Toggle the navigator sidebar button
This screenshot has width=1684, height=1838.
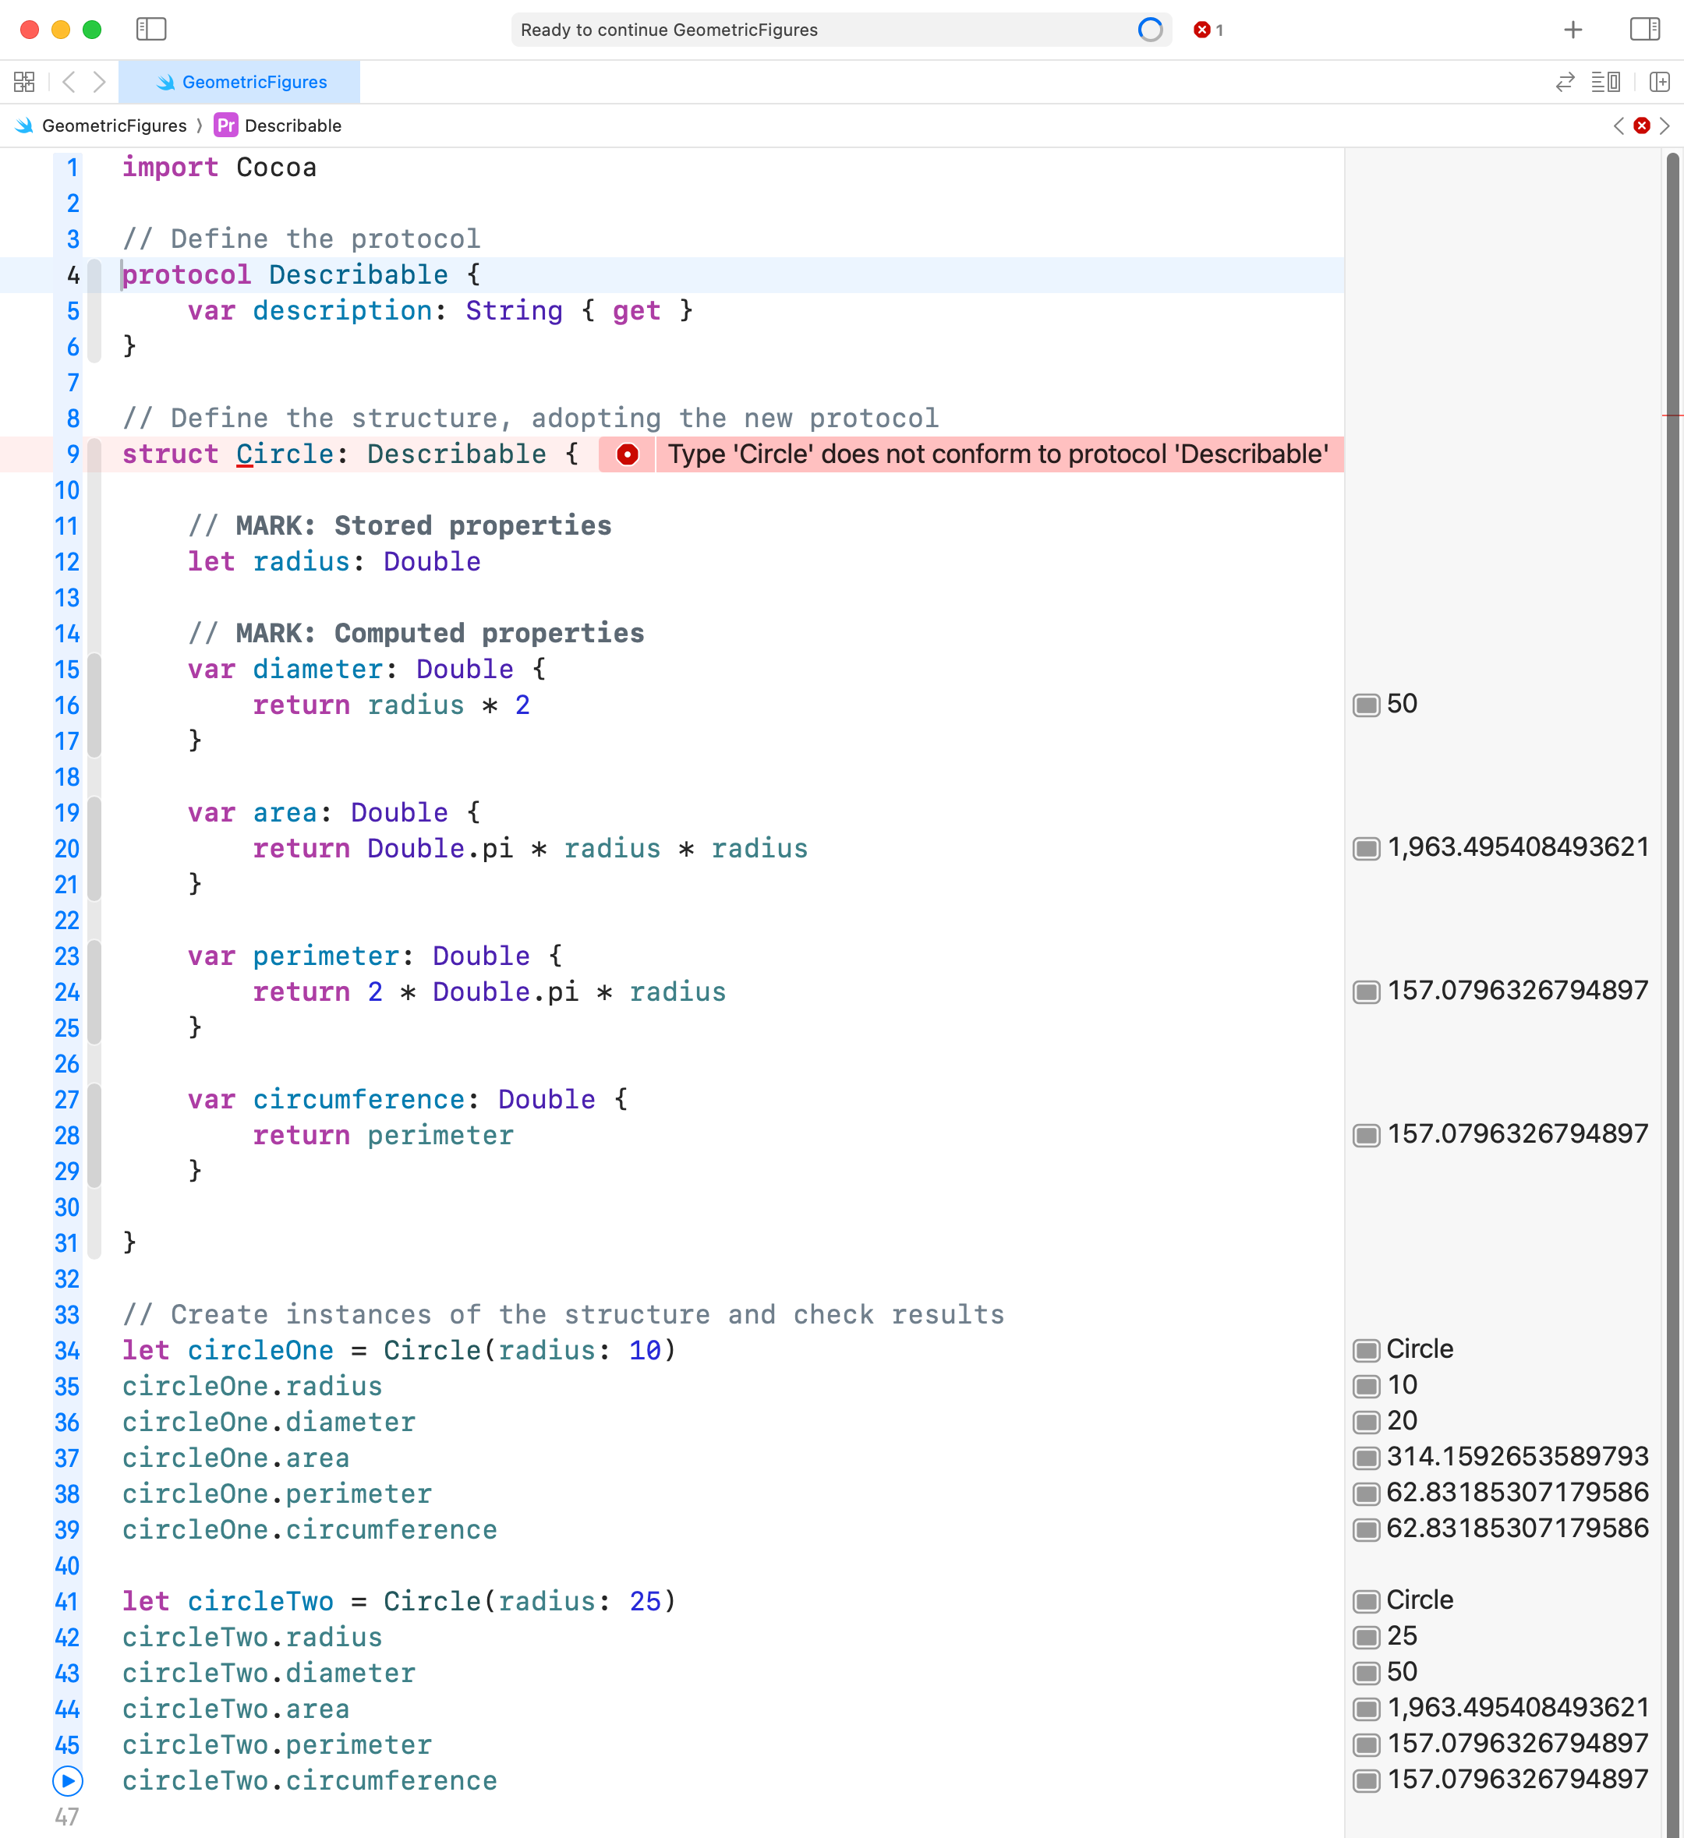[x=151, y=29]
